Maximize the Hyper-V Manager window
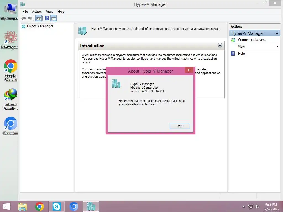Image resolution: width=283 pixels, height=212 pixels. pyautogui.click(x=265, y=3)
